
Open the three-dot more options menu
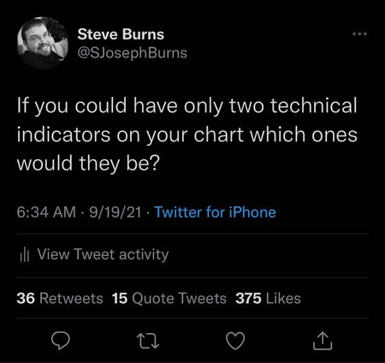pos(359,34)
